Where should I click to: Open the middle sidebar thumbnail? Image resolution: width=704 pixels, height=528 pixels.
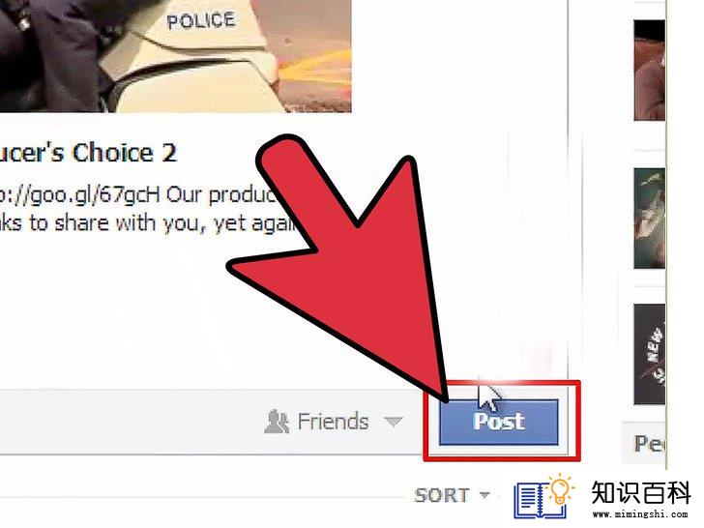click(x=649, y=219)
